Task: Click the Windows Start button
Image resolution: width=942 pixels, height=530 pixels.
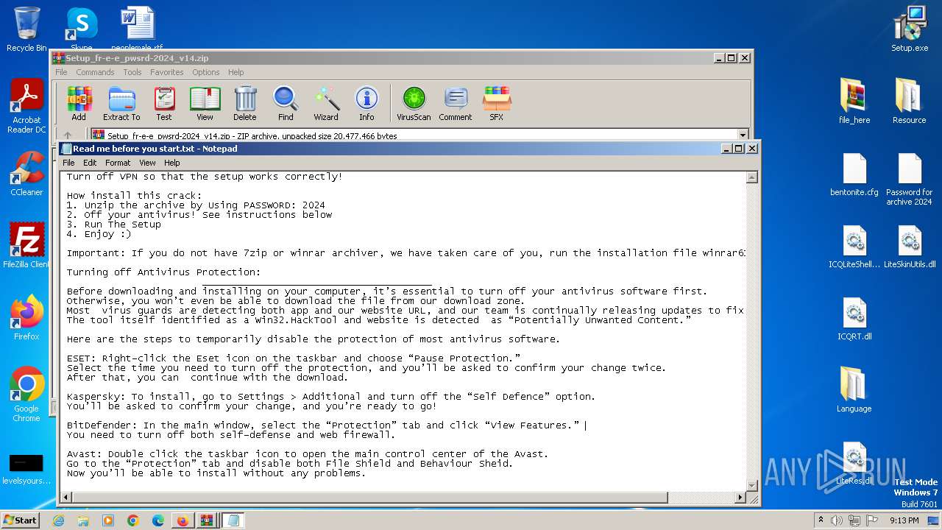Action: [21, 520]
